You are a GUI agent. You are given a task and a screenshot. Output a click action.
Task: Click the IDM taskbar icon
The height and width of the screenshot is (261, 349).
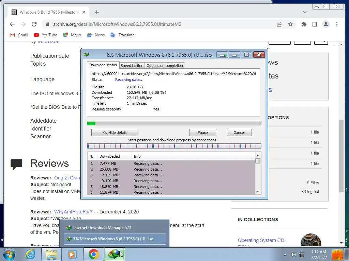(x=114, y=254)
